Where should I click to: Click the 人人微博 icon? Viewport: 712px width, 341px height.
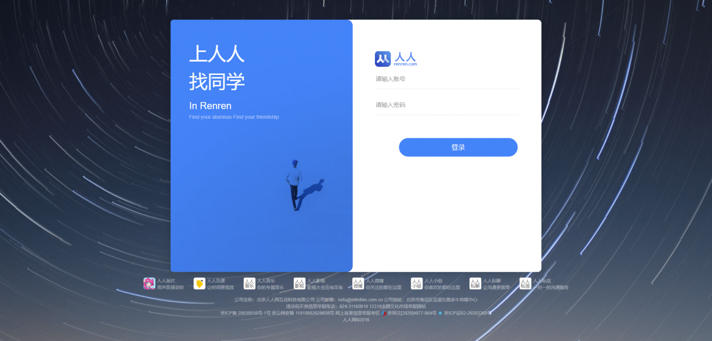pyautogui.click(x=358, y=284)
